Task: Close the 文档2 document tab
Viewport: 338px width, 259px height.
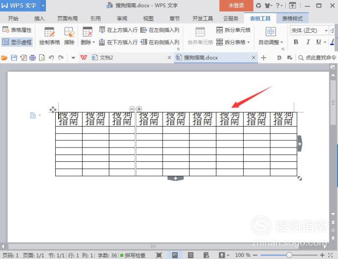Action: pyautogui.click(x=169, y=58)
